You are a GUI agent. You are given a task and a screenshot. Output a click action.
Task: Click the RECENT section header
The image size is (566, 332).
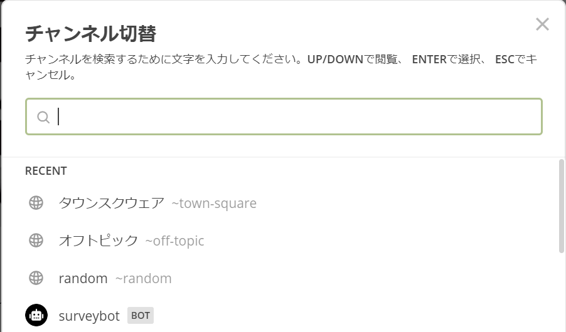coord(46,171)
